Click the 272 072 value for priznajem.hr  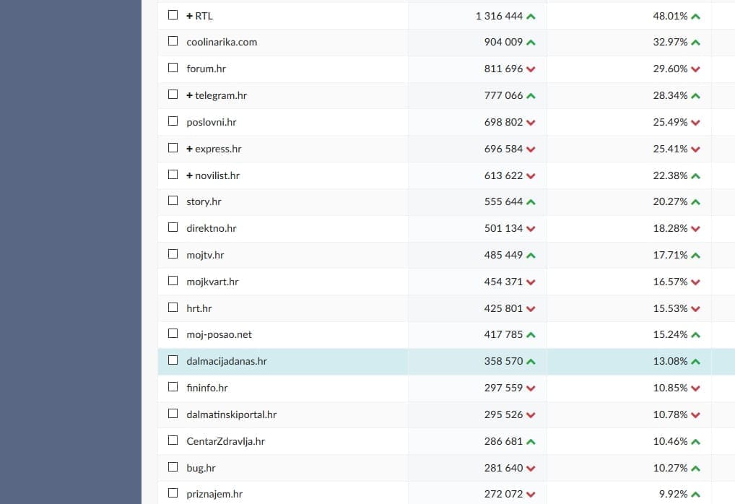tap(503, 494)
